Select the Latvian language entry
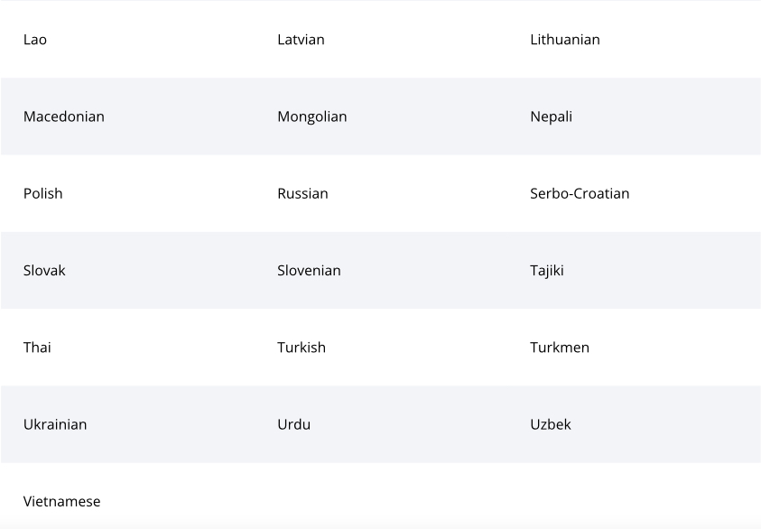The image size is (761, 529). 301,40
